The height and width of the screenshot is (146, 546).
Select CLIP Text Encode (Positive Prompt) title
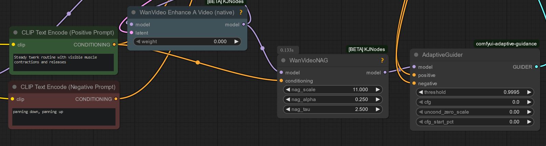pyautogui.click(x=68, y=33)
